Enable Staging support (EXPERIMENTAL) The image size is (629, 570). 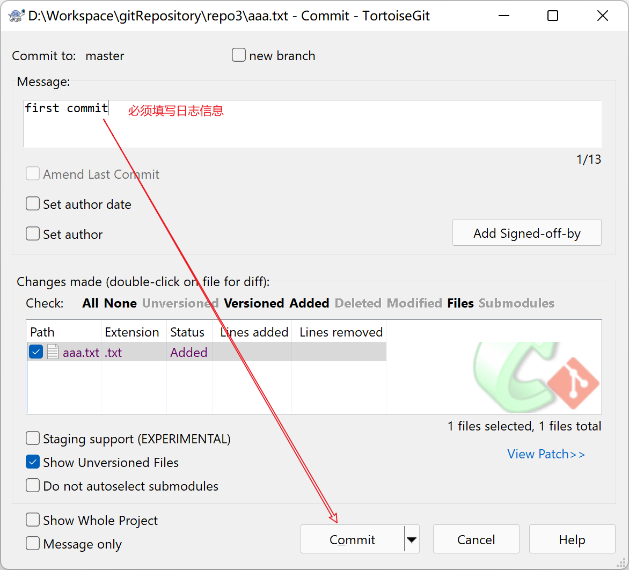33,439
